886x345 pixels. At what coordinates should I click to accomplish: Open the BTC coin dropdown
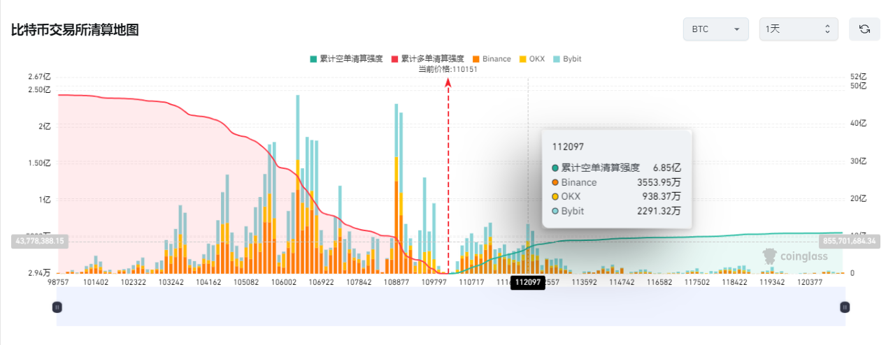[715, 29]
